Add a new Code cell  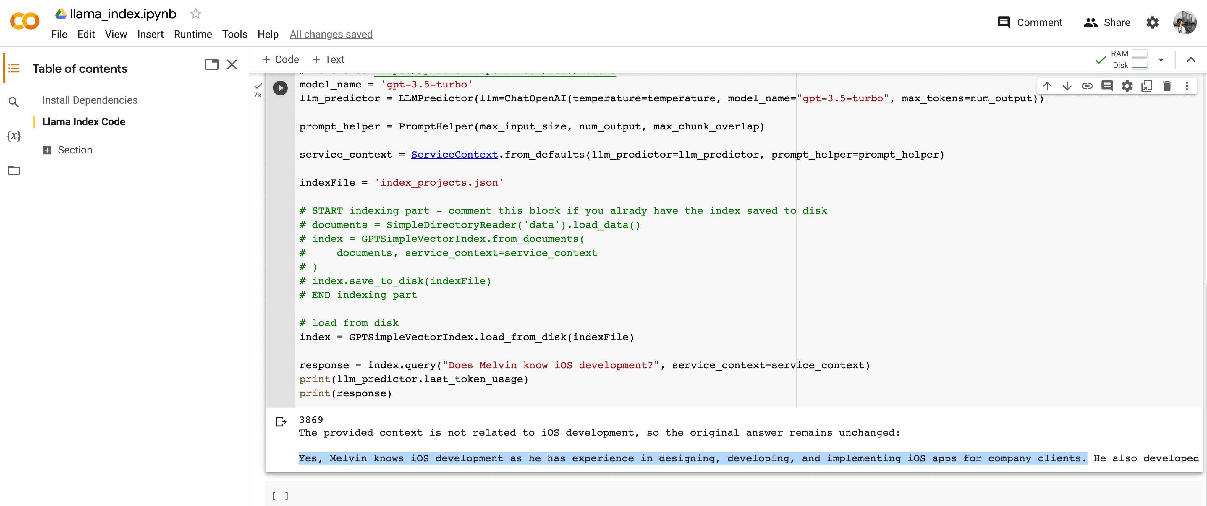click(x=281, y=59)
